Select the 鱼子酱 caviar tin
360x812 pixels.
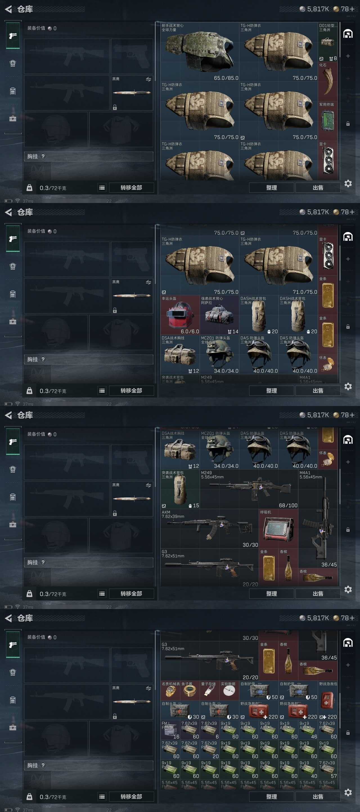point(190,690)
